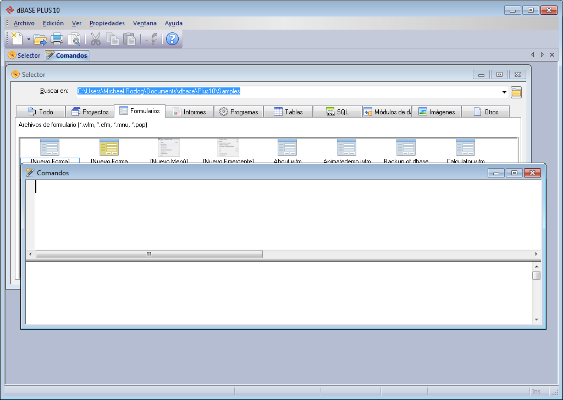
Task: Select the Otros tab
Action: (485, 112)
